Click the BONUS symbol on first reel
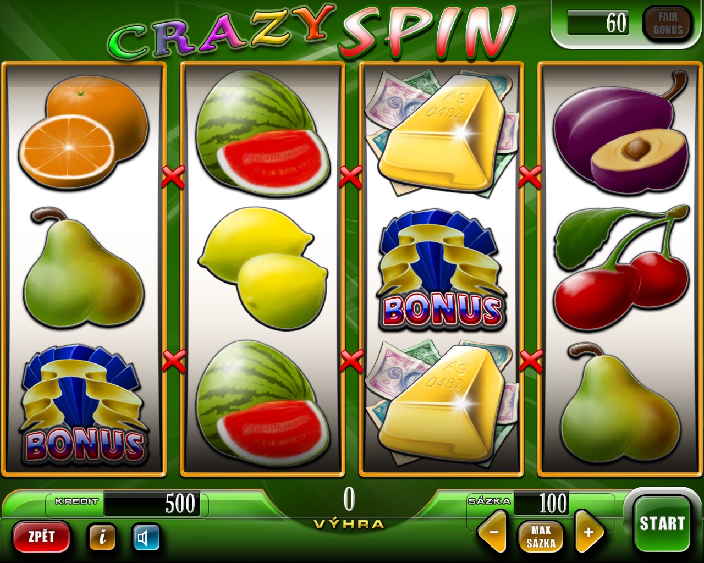Viewport: 704px width, 563px height. pyautogui.click(x=84, y=404)
